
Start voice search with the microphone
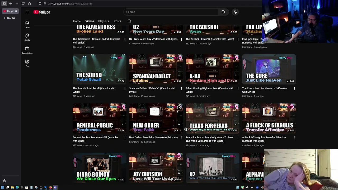[235, 12]
